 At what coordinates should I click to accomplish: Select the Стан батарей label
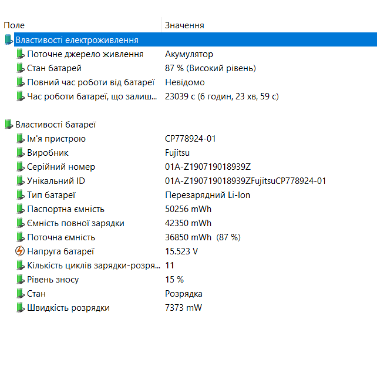point(54,68)
